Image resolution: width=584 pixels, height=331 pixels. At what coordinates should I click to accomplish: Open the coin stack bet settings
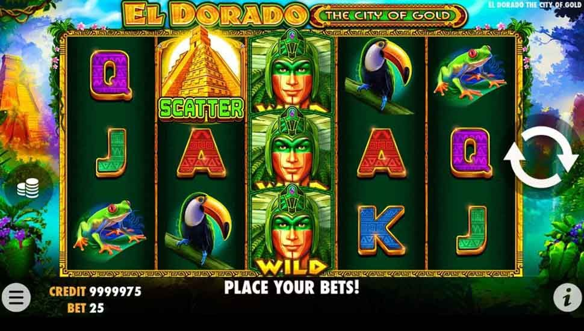pyautogui.click(x=28, y=188)
